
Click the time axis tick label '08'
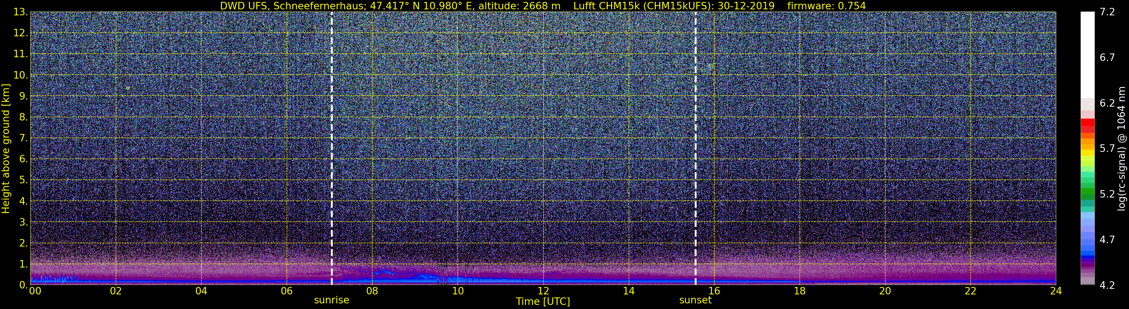tap(372, 291)
